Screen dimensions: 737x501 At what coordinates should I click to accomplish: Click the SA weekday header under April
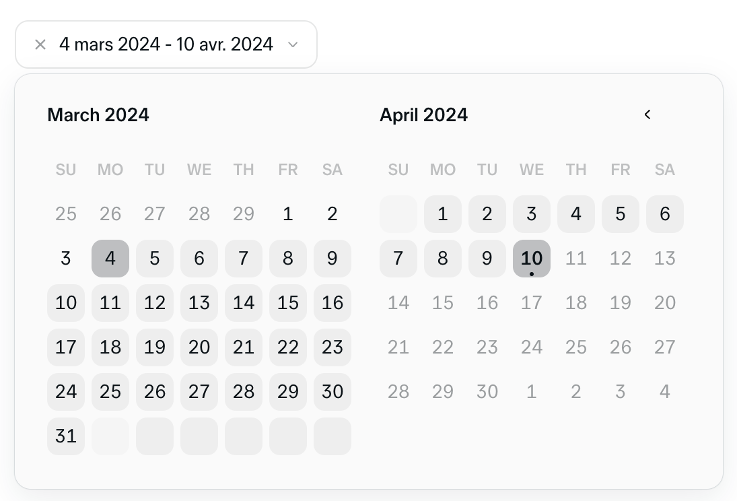coord(665,170)
